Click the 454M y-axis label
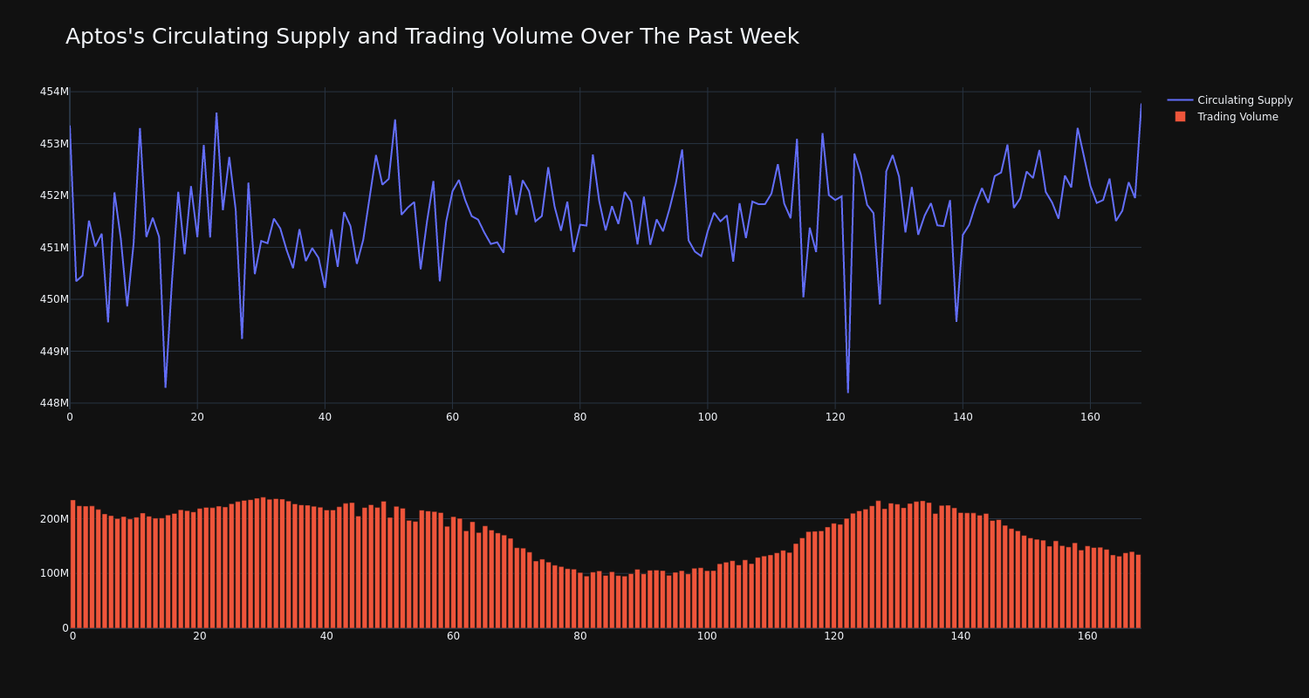Screen dimensions: 1309x698 pyautogui.click(x=54, y=92)
